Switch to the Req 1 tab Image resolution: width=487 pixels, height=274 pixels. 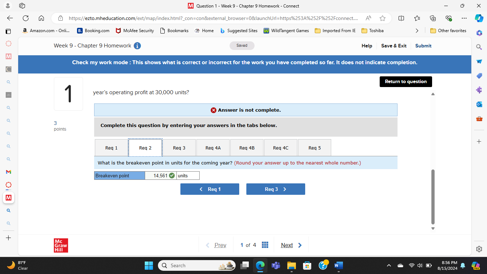[111, 148]
